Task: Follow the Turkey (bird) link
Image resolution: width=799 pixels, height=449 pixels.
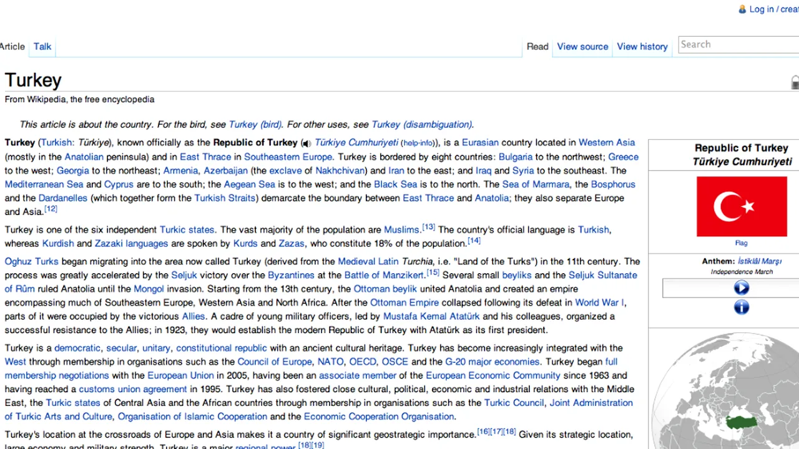Action: click(255, 124)
